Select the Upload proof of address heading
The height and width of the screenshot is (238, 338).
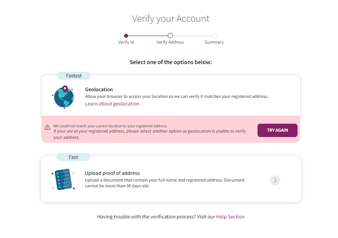click(x=112, y=173)
